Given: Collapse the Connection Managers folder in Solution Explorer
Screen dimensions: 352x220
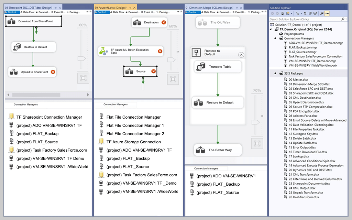Looking at the screenshot, I should coord(275,38).
